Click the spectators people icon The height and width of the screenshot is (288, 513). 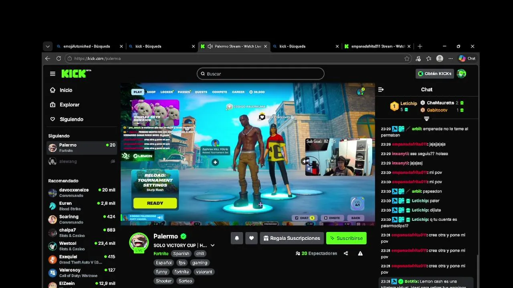(x=298, y=253)
